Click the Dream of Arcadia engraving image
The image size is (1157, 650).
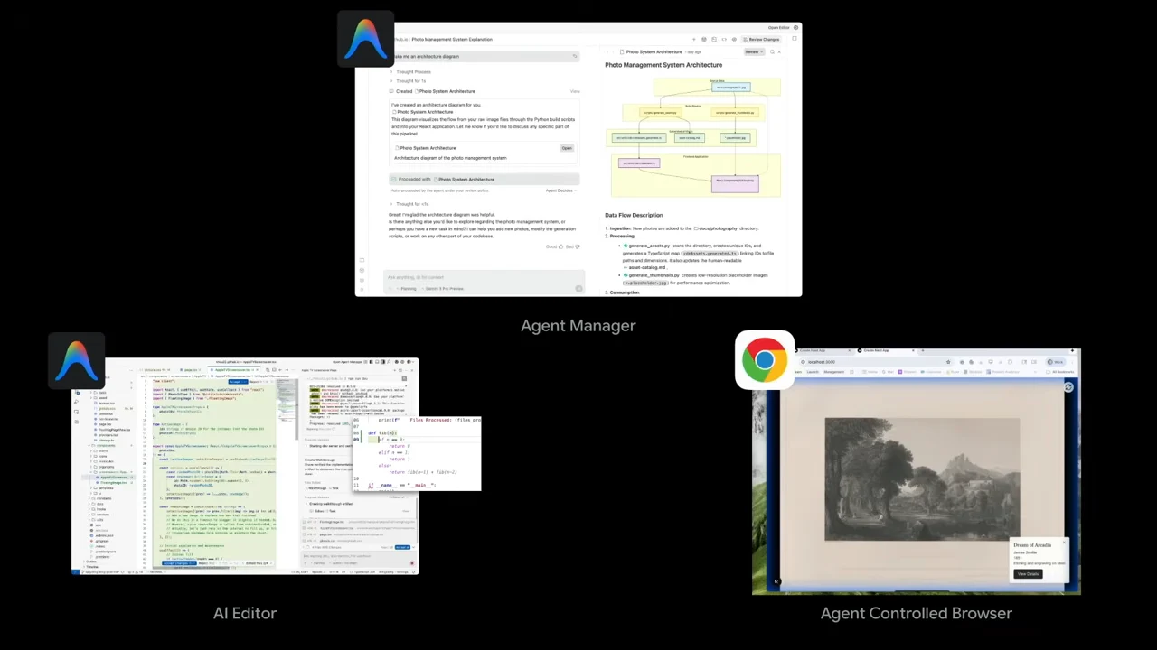tap(922, 478)
